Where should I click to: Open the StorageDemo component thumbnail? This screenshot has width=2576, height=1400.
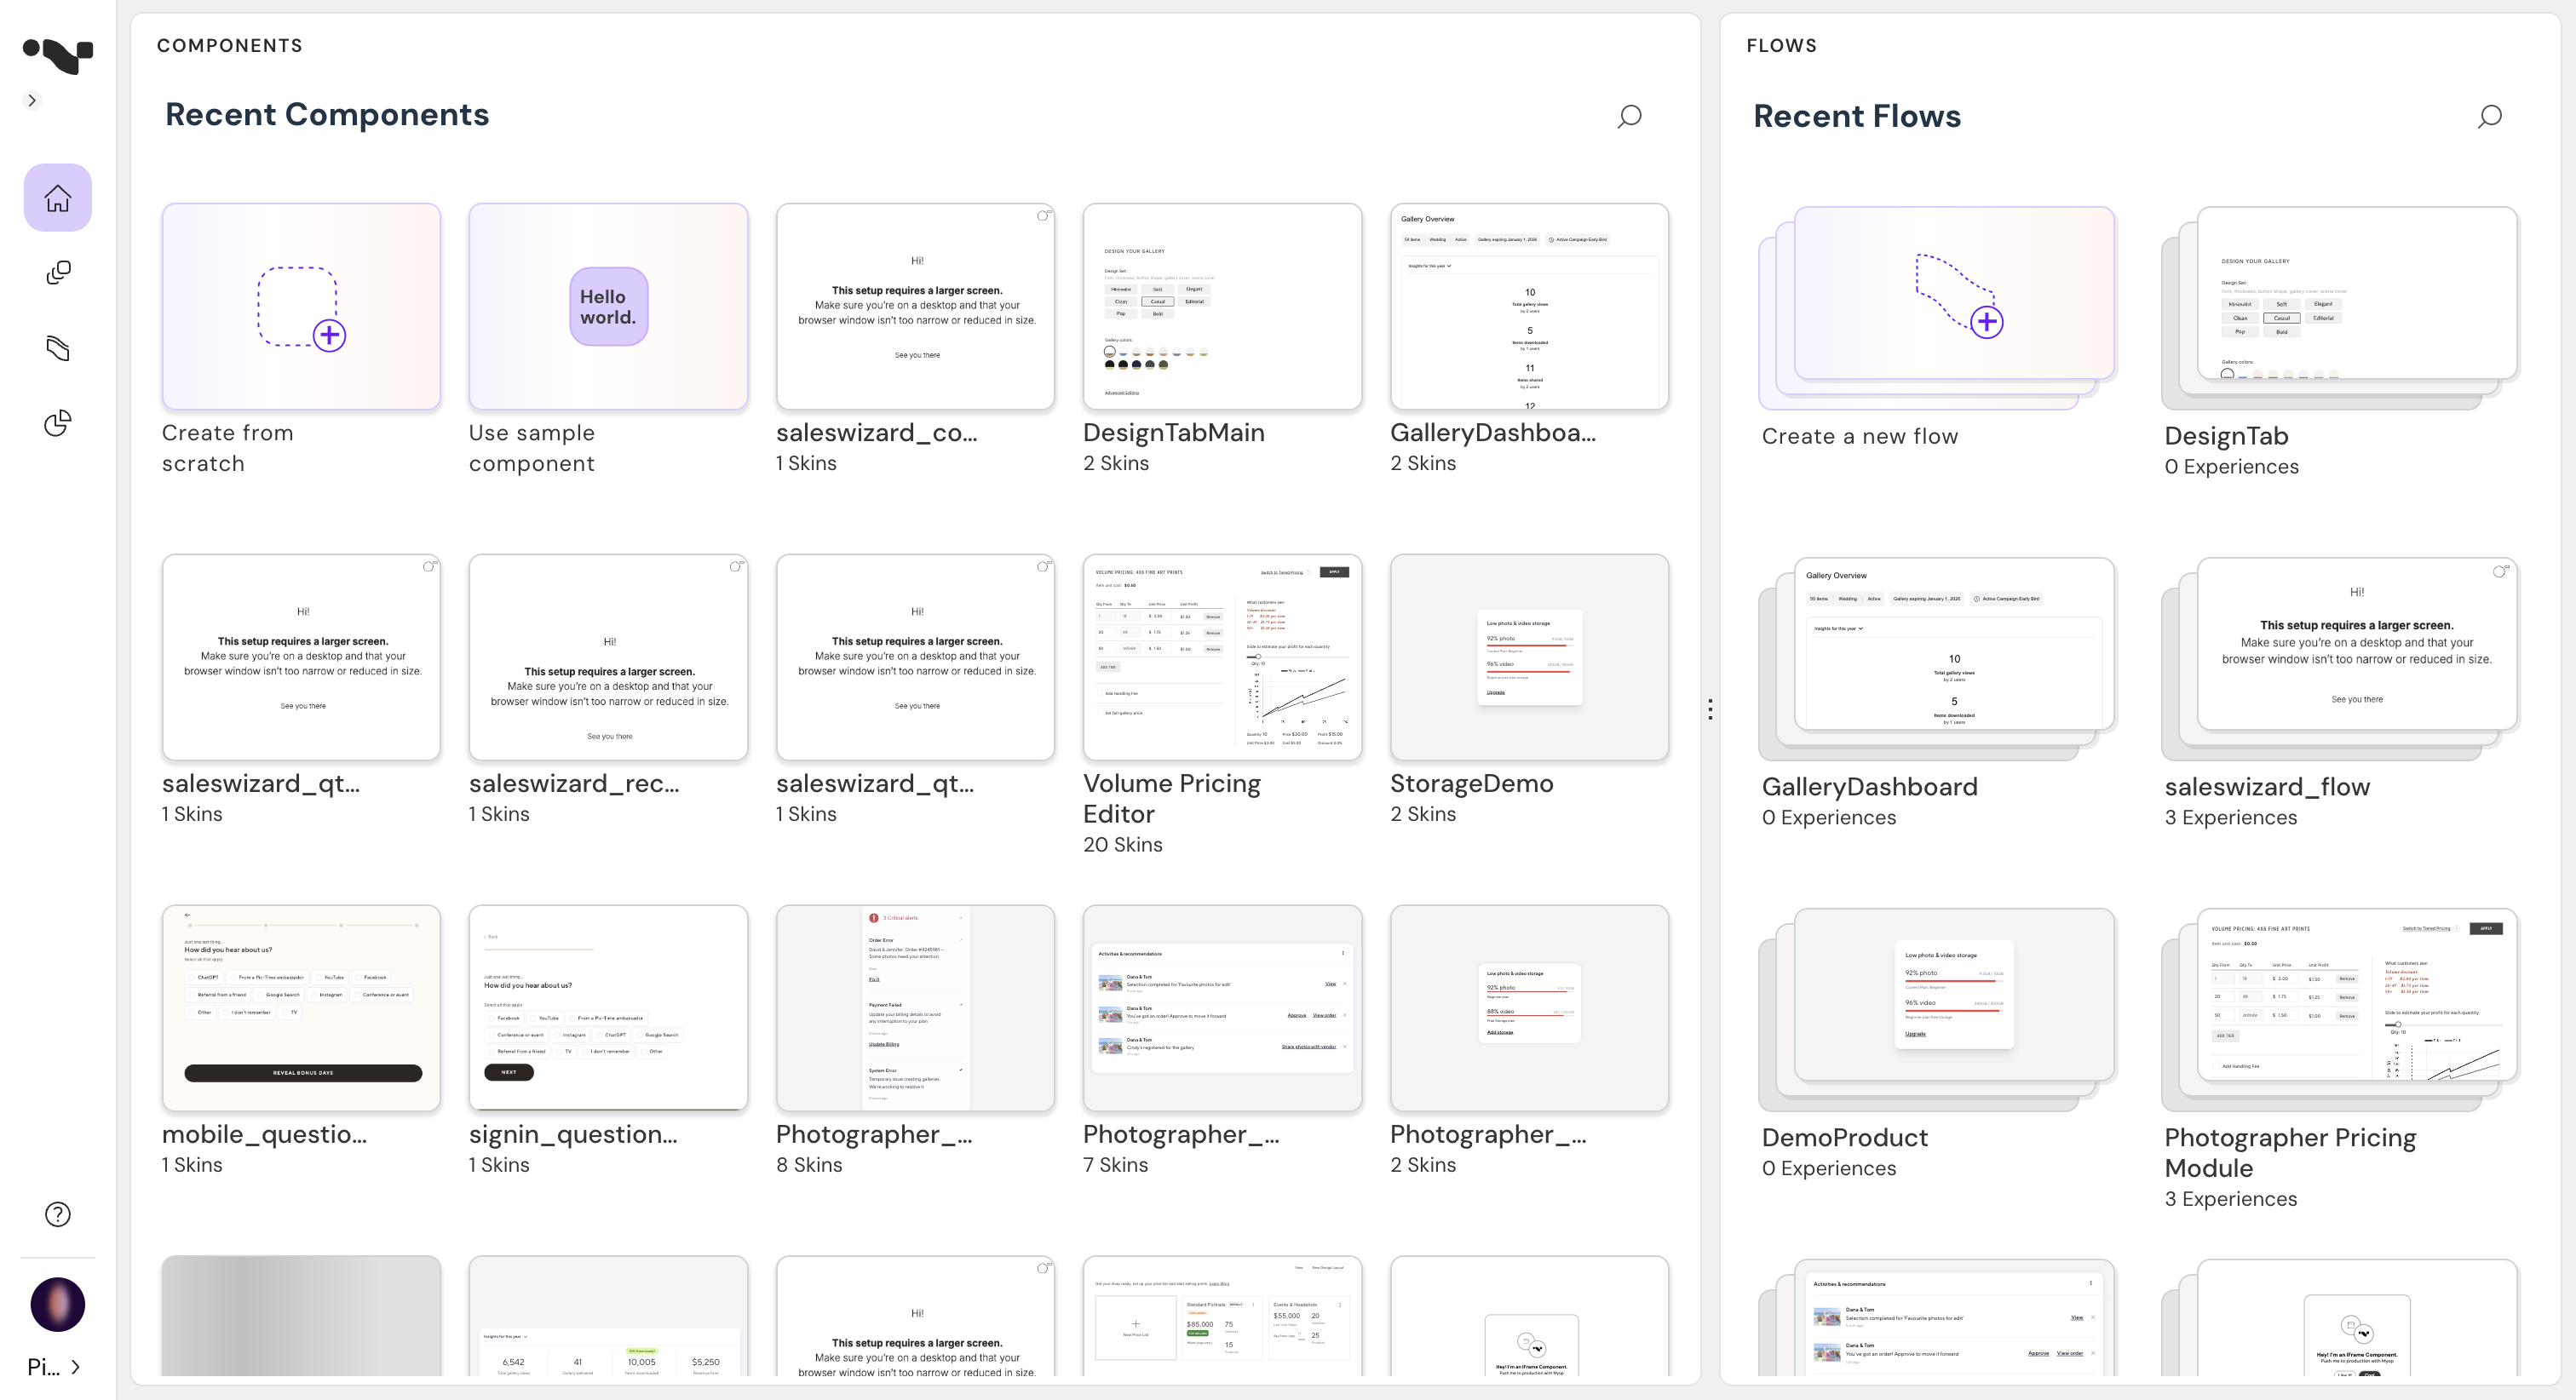1529,657
